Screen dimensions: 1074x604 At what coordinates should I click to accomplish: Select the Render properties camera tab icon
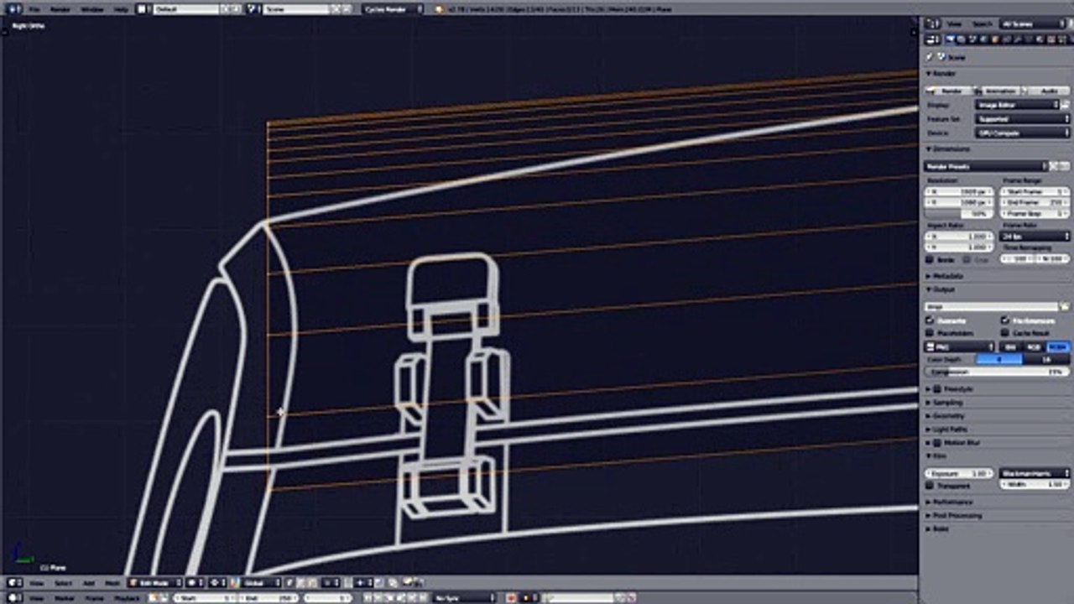[x=949, y=39]
